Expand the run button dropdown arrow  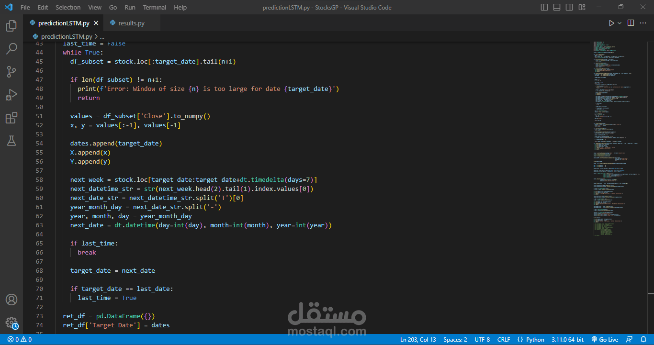pyautogui.click(x=620, y=23)
